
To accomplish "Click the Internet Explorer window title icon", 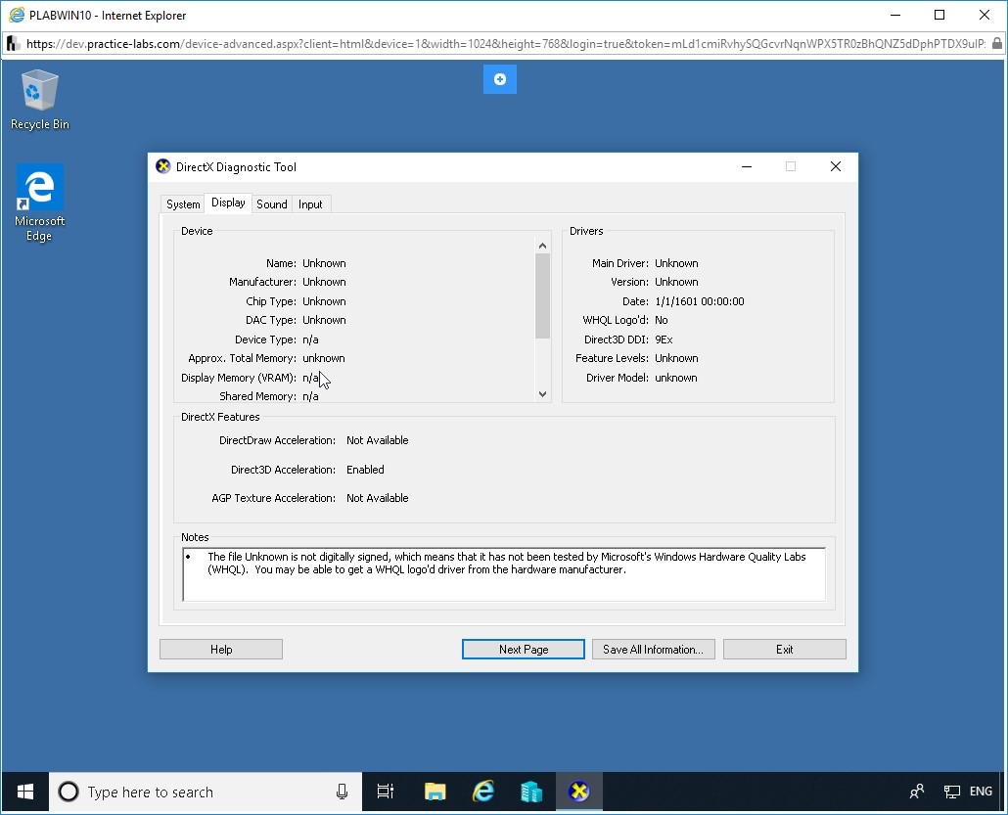I will click(17, 15).
